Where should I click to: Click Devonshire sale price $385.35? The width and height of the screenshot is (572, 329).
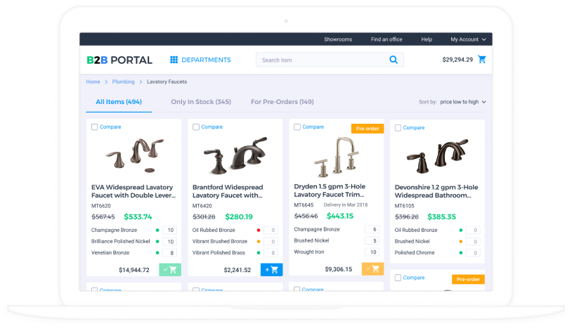441,217
